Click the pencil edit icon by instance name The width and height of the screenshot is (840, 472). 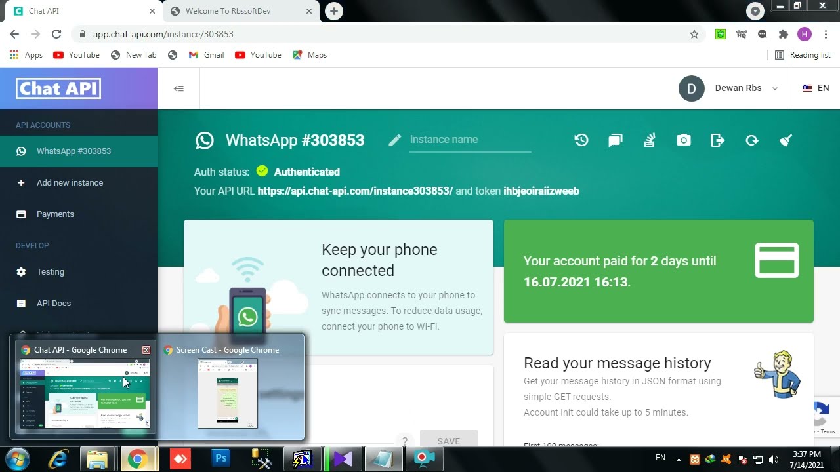point(394,140)
